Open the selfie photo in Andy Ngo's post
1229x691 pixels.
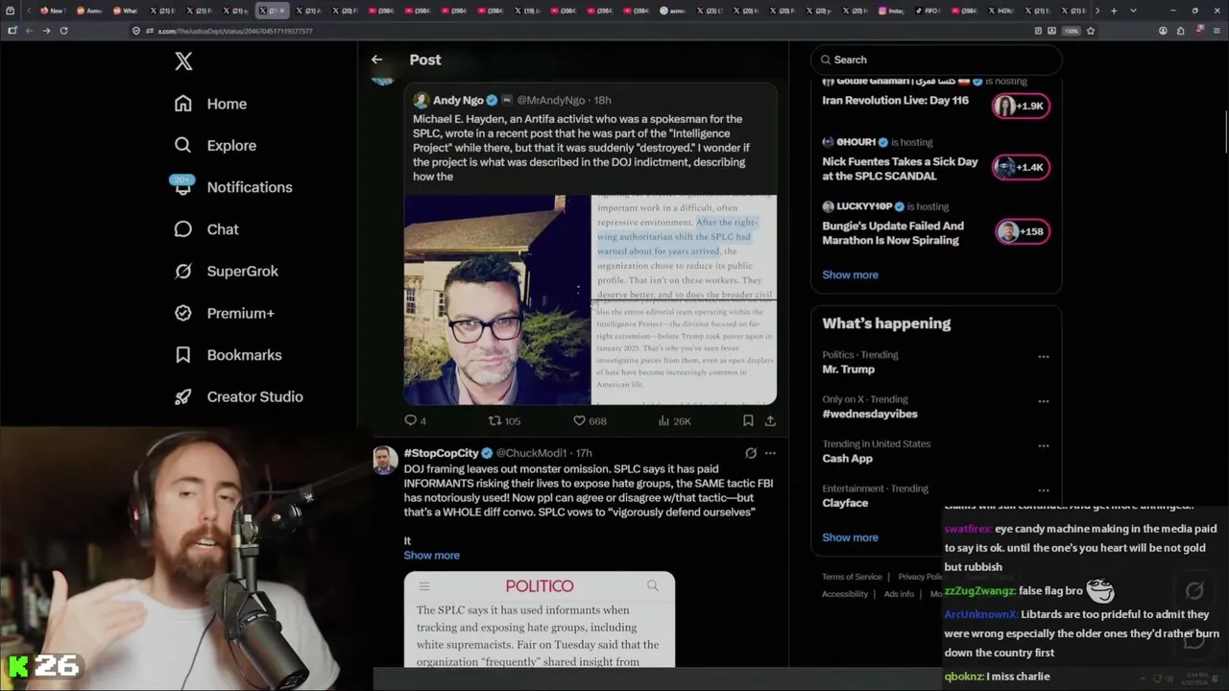click(x=496, y=299)
